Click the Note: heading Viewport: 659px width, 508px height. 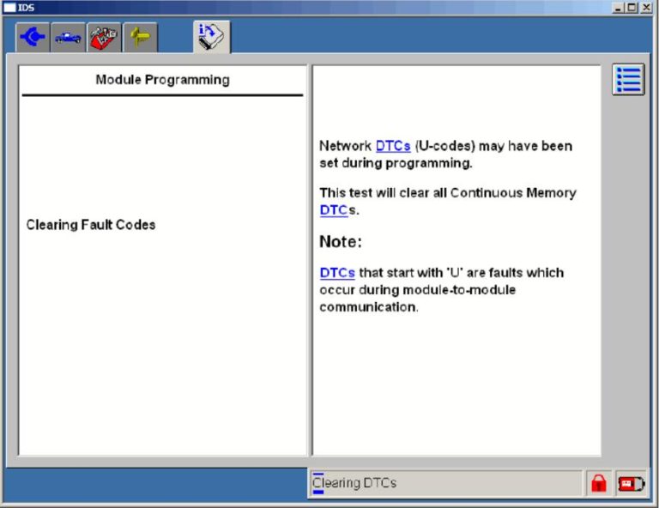341,242
